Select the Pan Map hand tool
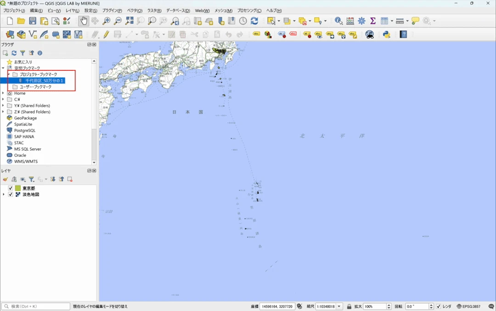 [x=84, y=21]
